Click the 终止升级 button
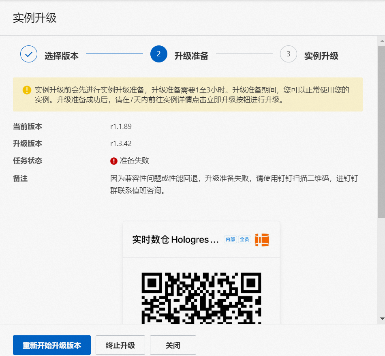 click(120, 345)
